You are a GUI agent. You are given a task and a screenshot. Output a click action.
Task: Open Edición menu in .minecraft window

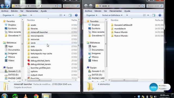pyautogui.click(x=14, y=11)
